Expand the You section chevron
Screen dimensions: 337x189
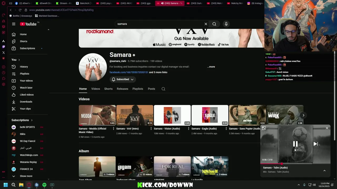coord(19,60)
